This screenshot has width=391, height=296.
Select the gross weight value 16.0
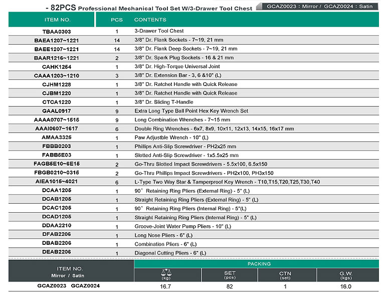[345, 286]
